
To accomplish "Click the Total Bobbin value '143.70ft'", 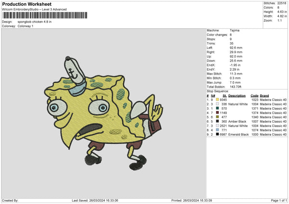I will pos(236,87).
